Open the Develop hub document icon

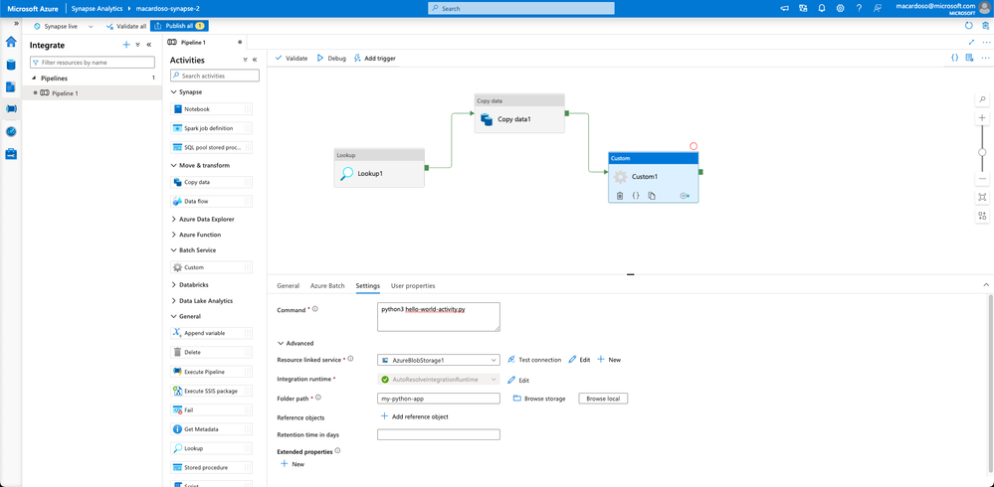(11, 86)
